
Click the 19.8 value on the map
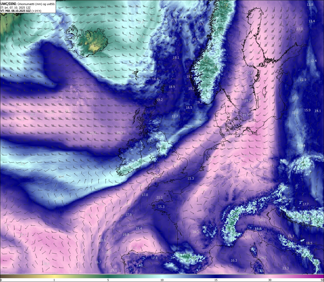click(x=126, y=234)
